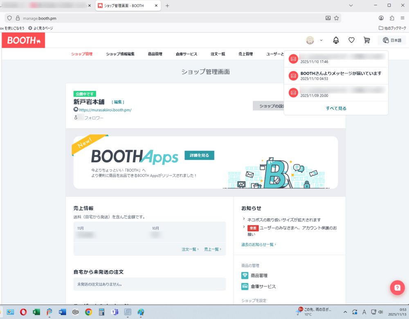The width and height of the screenshot is (409, 319).
Task: Open the notification bell
Action: coord(336,40)
